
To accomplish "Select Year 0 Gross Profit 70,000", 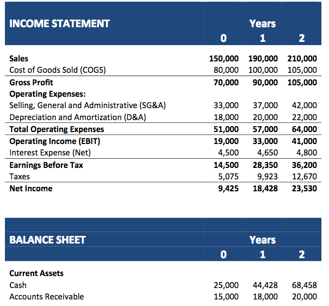I will click(226, 83).
